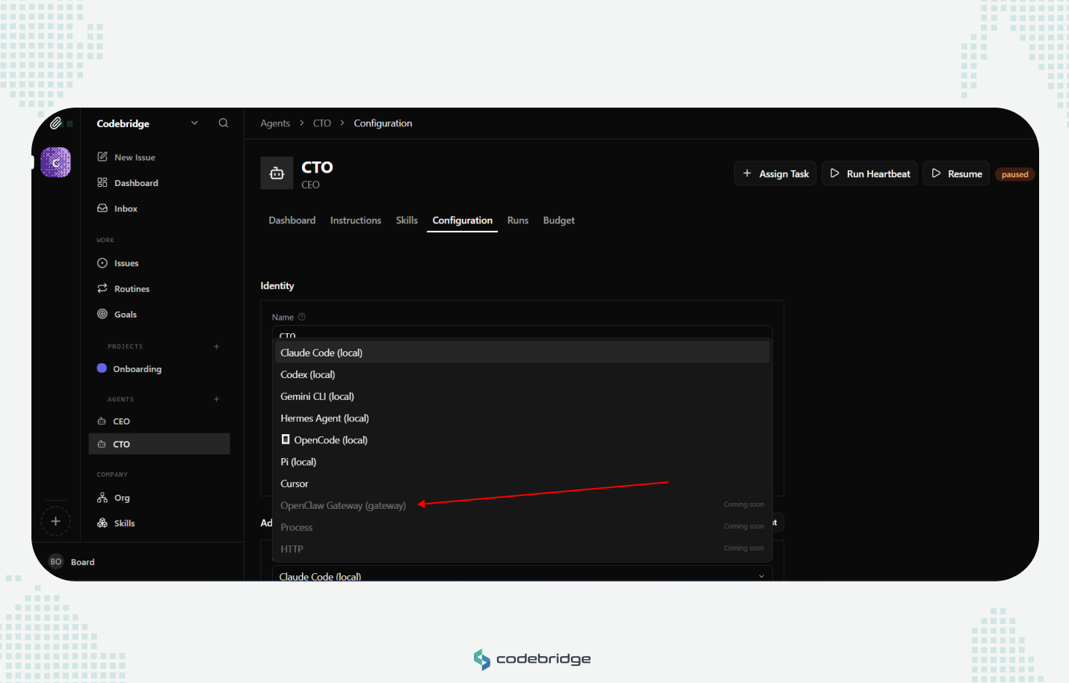Click the Issues circle icon
Viewport: 1069px width, 683px height.
pos(102,263)
